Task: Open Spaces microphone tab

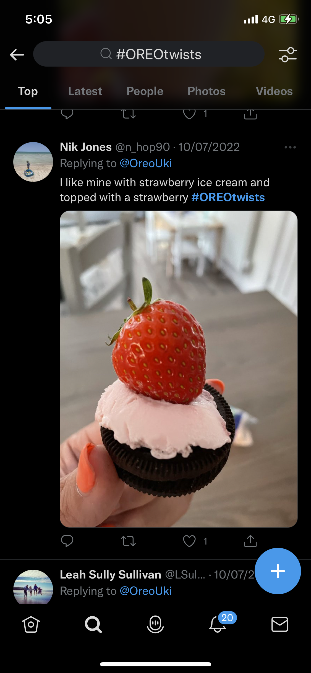Action: pos(155,624)
